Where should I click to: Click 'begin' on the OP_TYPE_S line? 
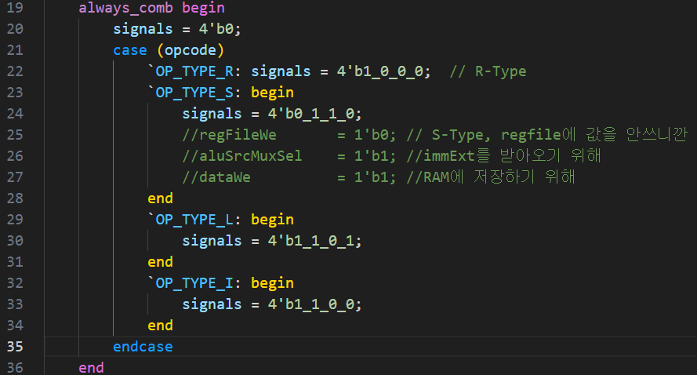pyautogui.click(x=272, y=93)
